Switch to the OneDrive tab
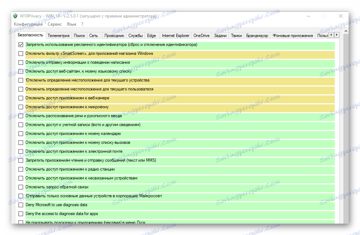The image size is (360, 235). (x=202, y=36)
